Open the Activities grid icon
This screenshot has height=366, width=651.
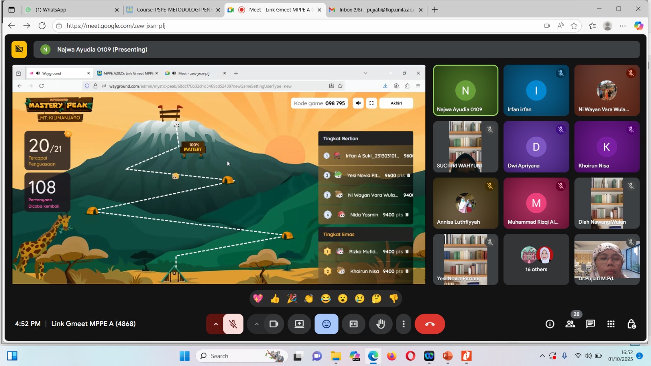pyautogui.click(x=611, y=324)
